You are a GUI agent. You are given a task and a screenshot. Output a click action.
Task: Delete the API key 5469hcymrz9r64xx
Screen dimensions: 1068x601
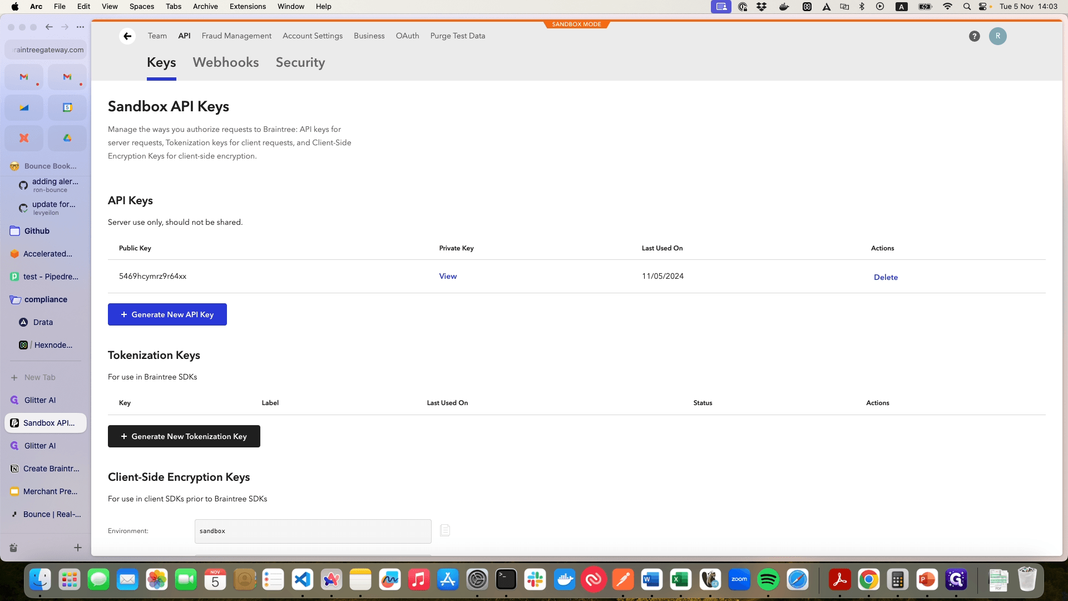[x=886, y=277]
